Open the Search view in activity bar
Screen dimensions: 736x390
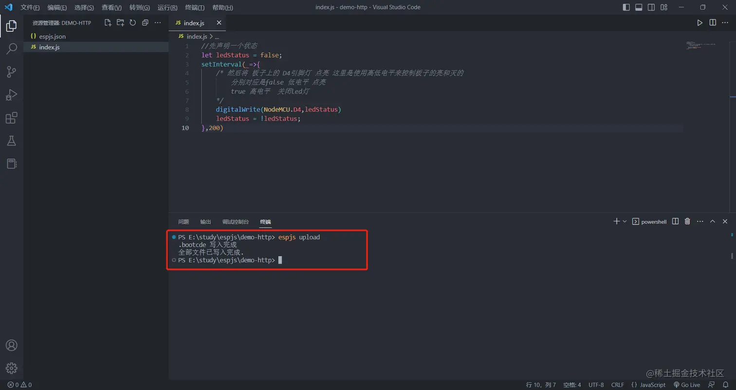(x=11, y=49)
